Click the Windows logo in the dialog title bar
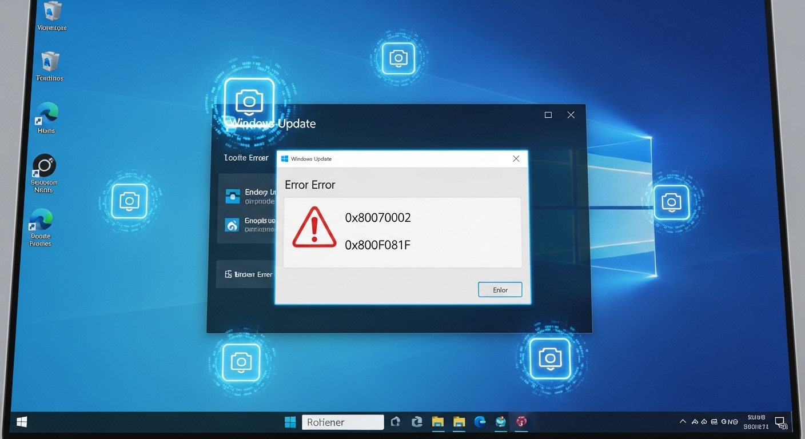 point(285,159)
